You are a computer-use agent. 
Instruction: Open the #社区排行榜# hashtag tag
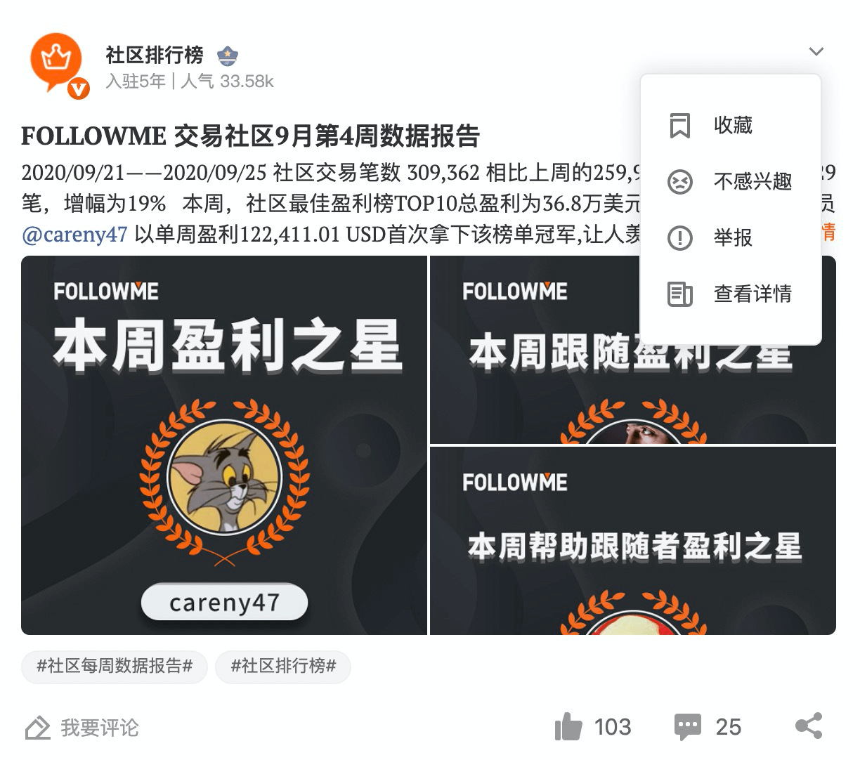(x=283, y=666)
